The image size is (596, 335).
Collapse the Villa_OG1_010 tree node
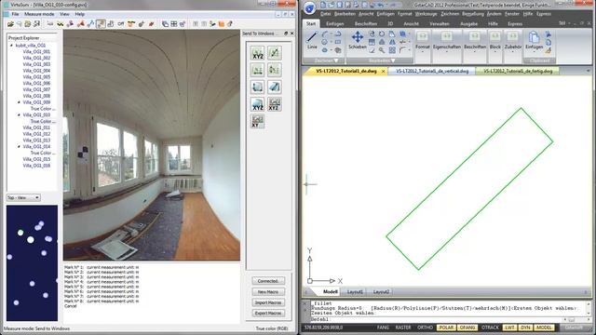pos(19,114)
